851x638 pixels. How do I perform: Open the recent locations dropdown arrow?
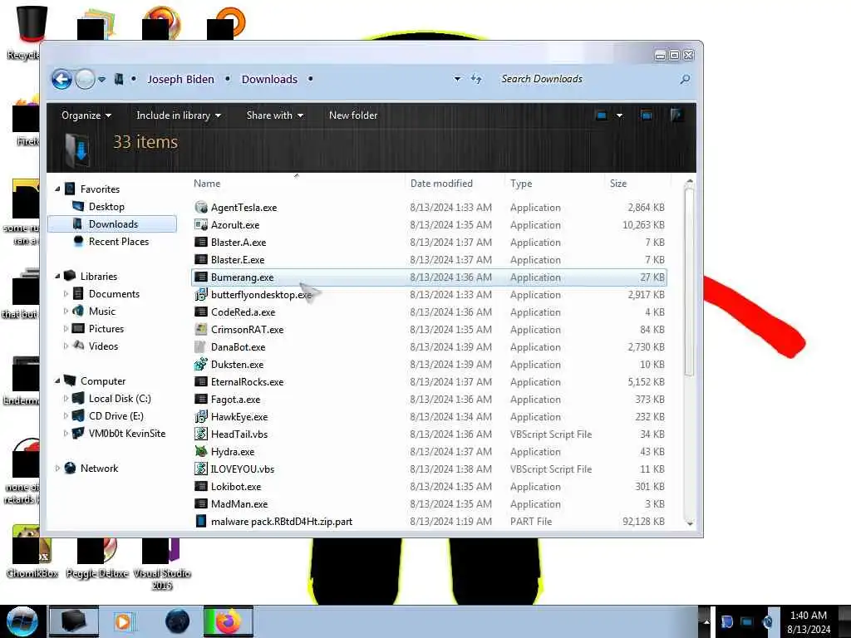pos(101,79)
